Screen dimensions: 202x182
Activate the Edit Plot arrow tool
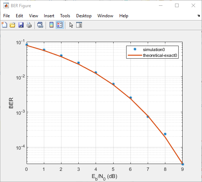pos(71,25)
